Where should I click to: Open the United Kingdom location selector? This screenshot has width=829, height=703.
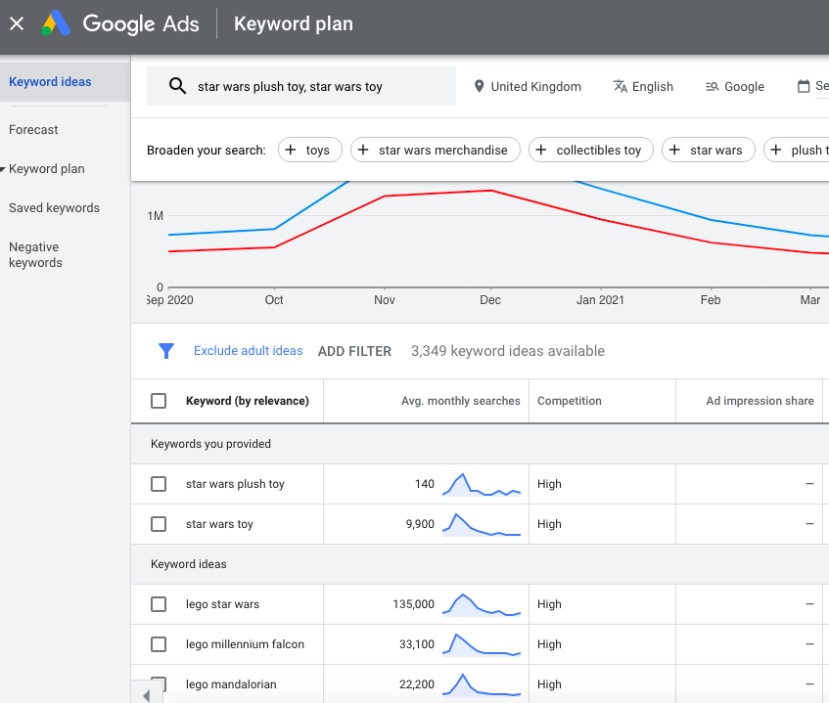[528, 87]
